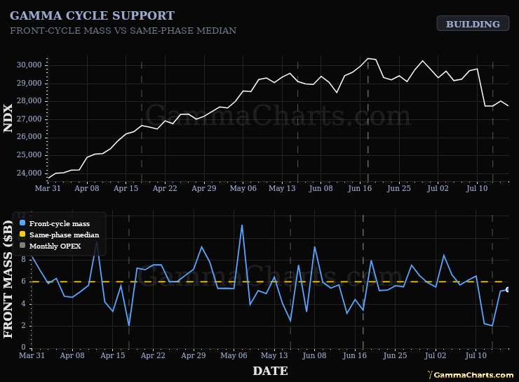
Task: Click the Apr 22 label on the front mass chart
Action: [153, 355]
